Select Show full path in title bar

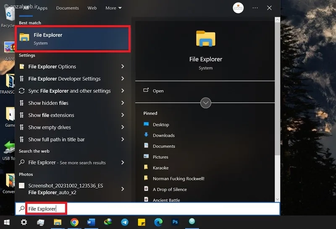coord(56,140)
